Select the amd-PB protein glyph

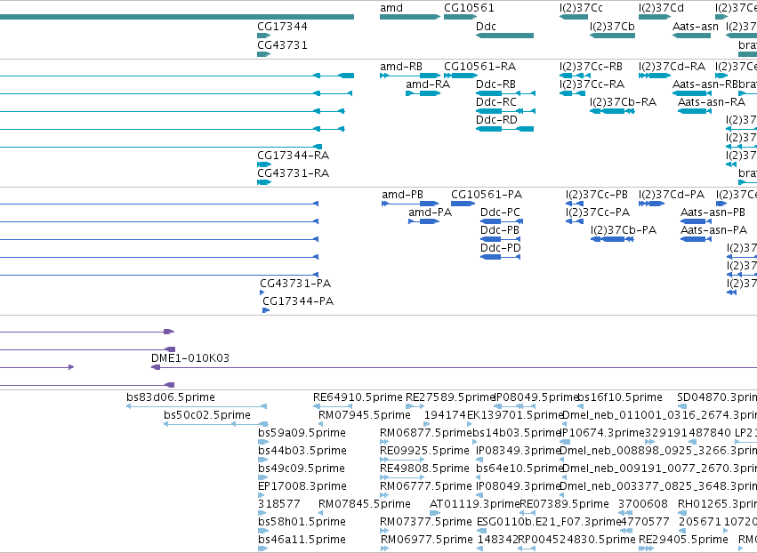(410, 204)
